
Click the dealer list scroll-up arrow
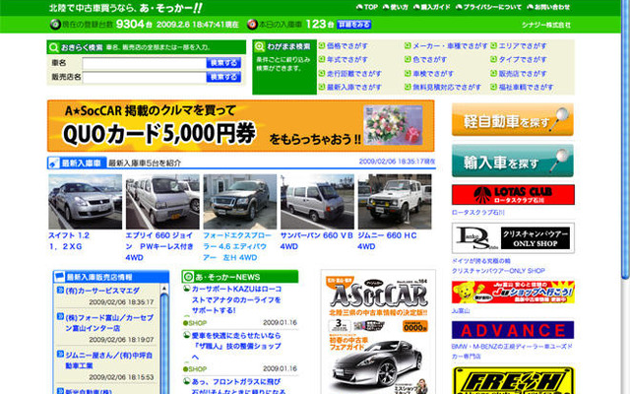click(x=164, y=289)
